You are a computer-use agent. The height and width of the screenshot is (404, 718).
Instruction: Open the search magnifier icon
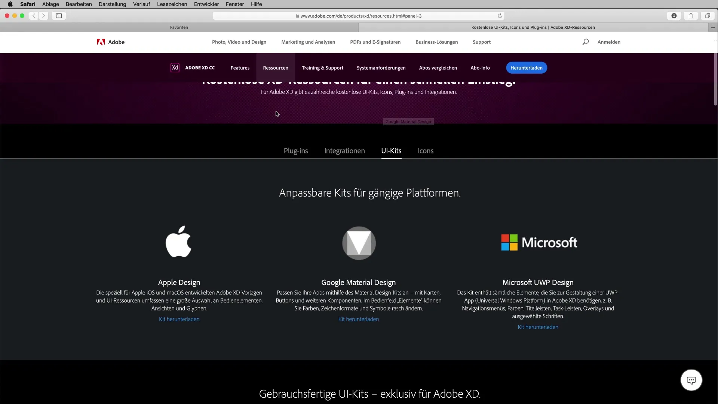click(586, 42)
